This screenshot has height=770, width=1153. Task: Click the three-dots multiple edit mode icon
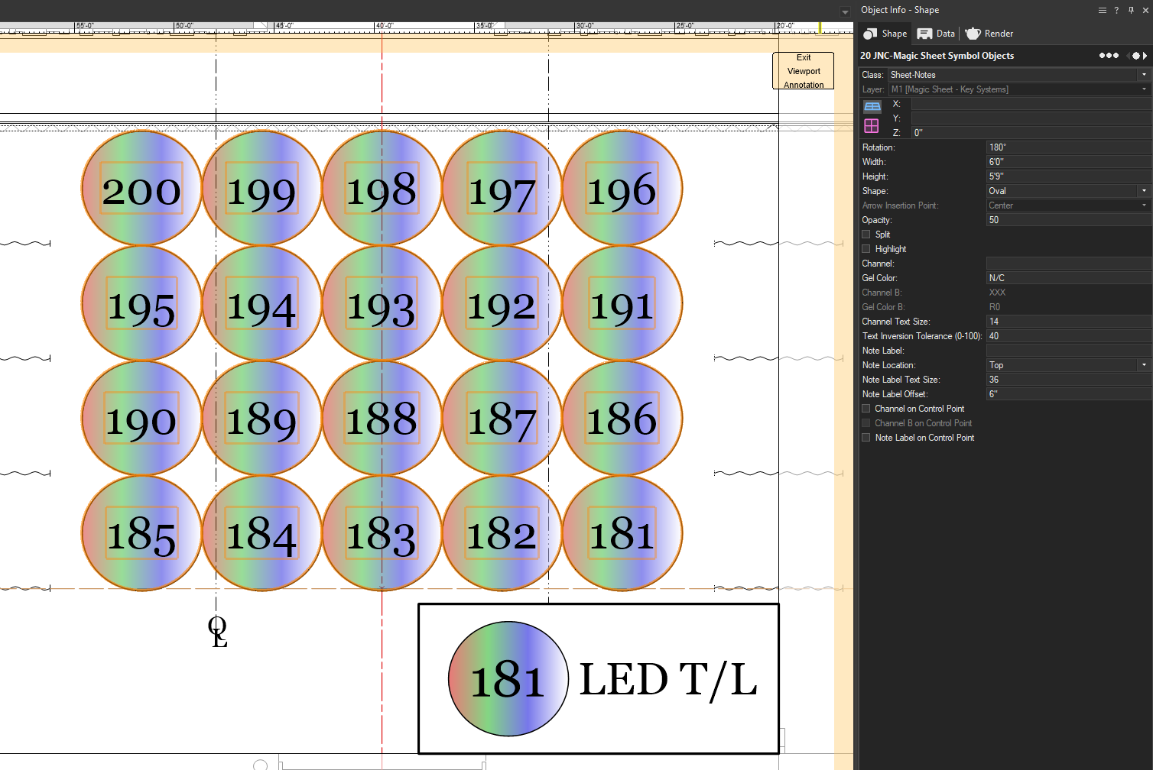click(x=1109, y=56)
